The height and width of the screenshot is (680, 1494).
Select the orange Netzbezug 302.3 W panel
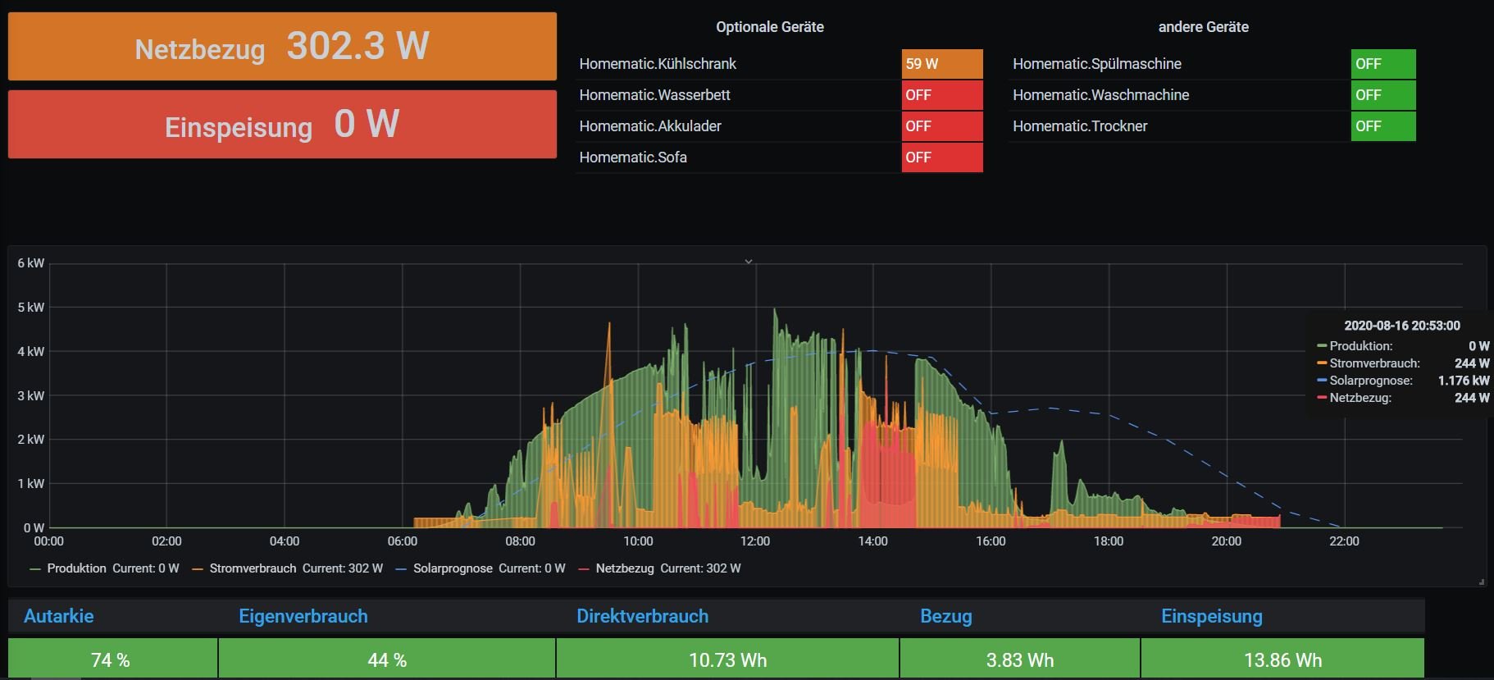282,47
